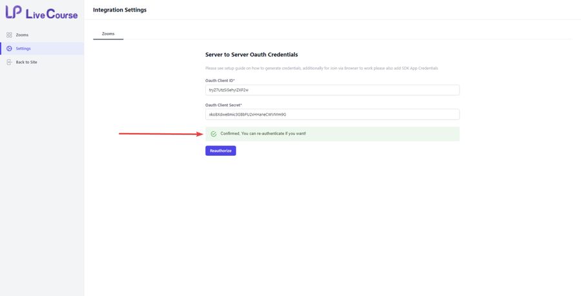Click the Zooms grid icon in sidebar
This screenshot has height=296, width=581.
9,35
